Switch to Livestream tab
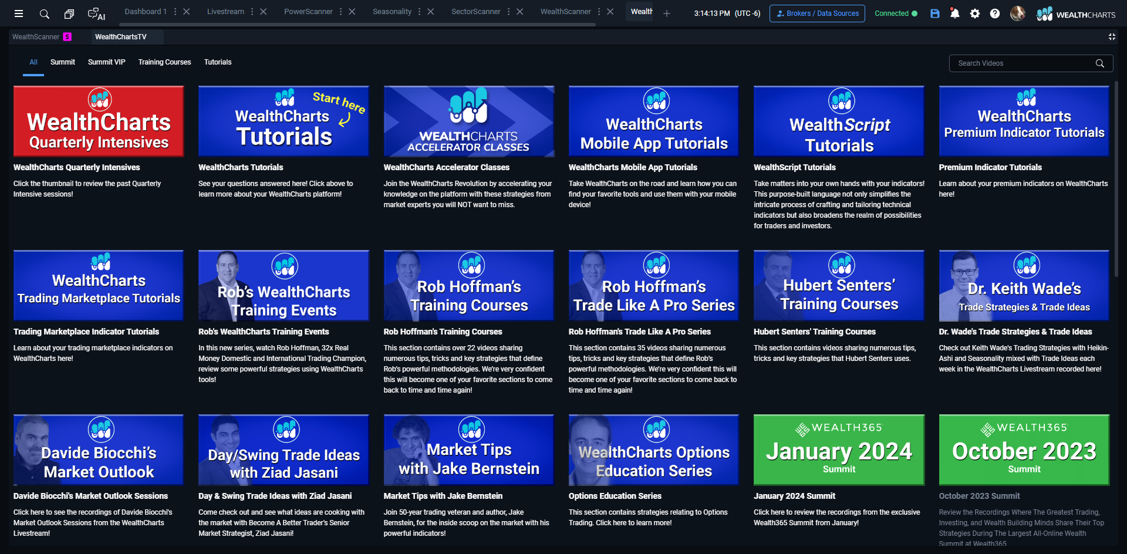The width and height of the screenshot is (1127, 554). [225, 12]
